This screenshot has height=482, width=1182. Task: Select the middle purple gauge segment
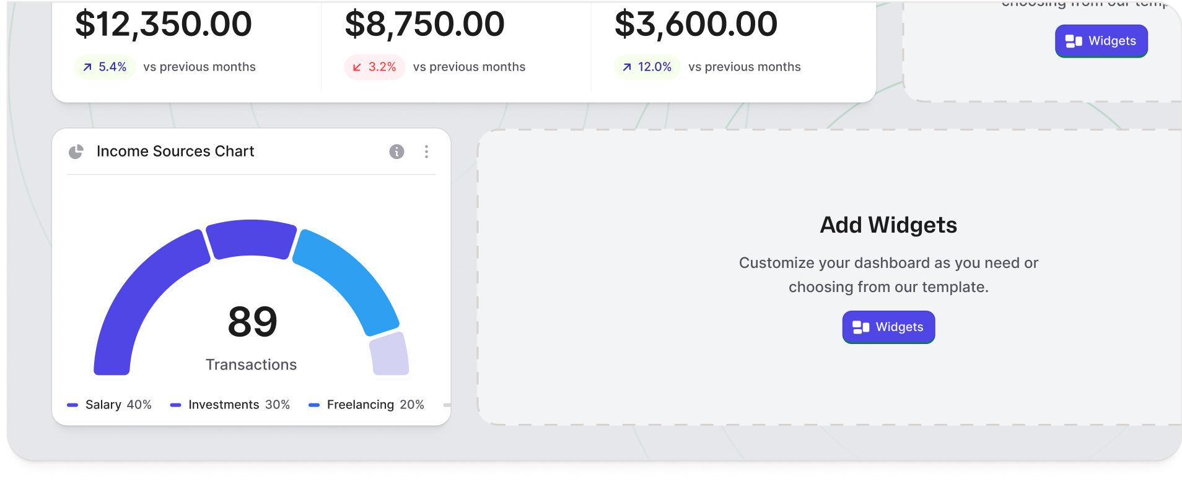[x=251, y=238]
